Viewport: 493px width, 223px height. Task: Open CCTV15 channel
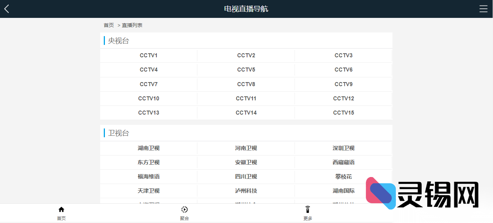[344, 112]
